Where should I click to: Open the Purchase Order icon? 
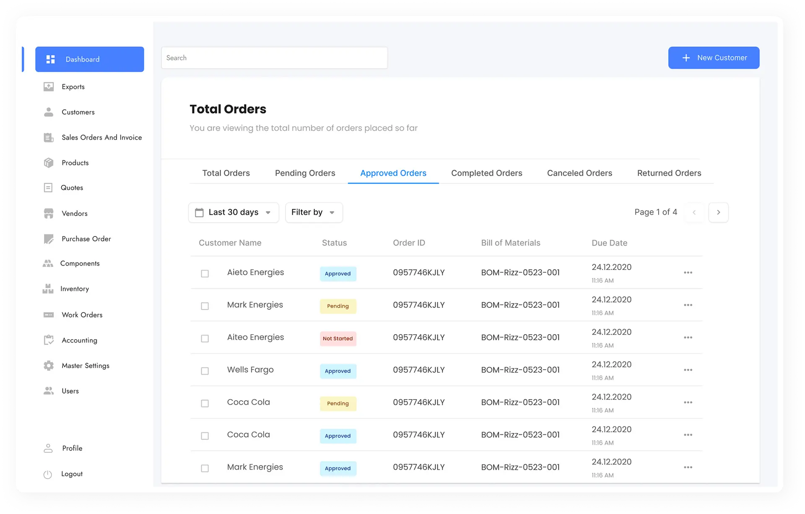pyautogui.click(x=48, y=239)
